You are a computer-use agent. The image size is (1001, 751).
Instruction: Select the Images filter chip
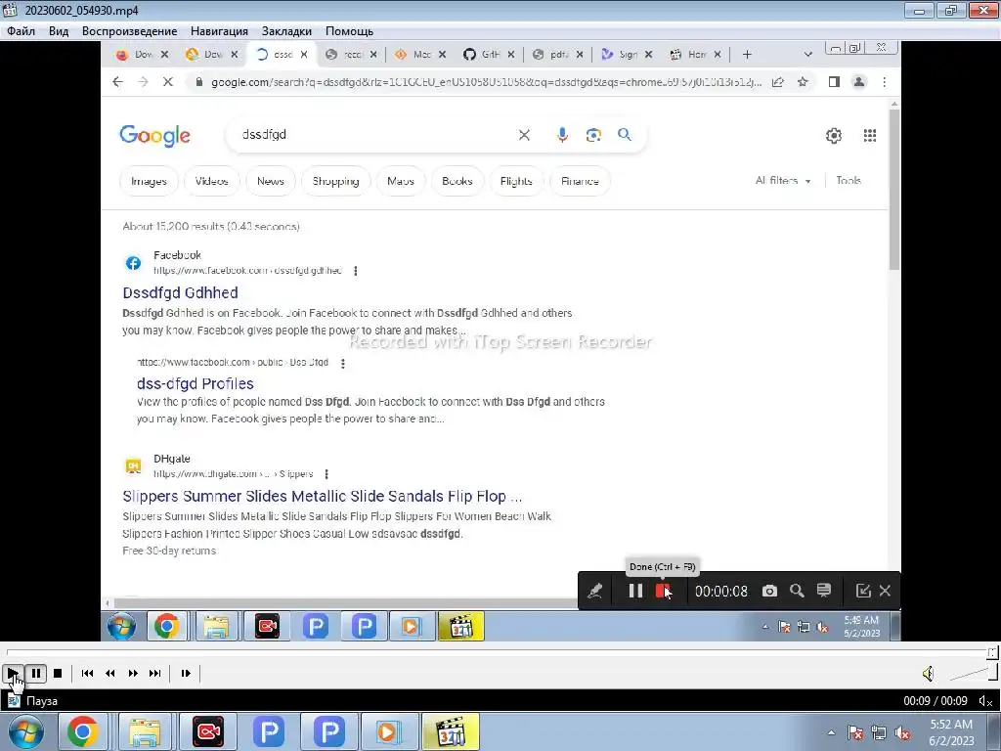point(149,181)
